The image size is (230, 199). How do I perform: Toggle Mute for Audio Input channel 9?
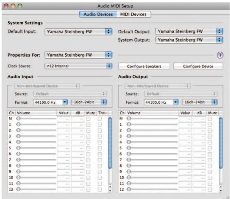pyautogui.click(x=88, y=172)
